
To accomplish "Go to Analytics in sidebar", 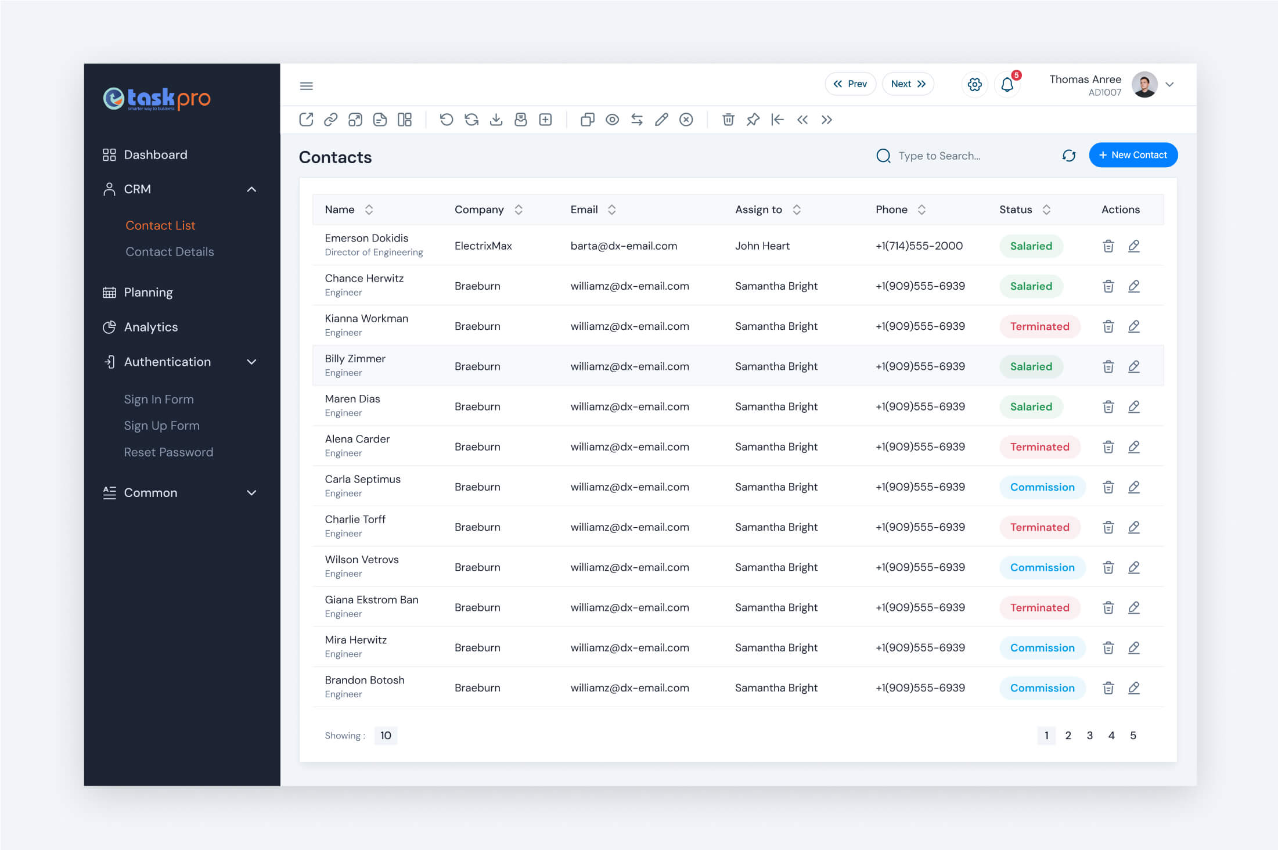I will coord(151,327).
